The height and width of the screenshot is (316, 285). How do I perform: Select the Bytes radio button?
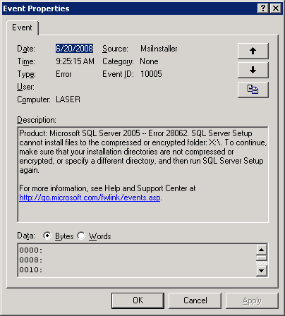[47, 236]
